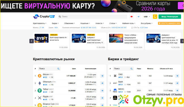Expand the Кошельки menu
184x107 pixels.
click(85, 23)
